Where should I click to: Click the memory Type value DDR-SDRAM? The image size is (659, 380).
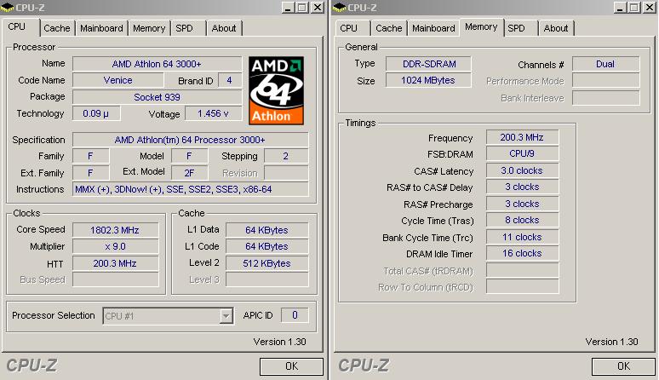pyautogui.click(x=428, y=64)
